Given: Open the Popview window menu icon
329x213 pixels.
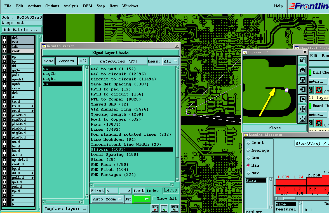Looking at the screenshot, I should coord(245,52).
